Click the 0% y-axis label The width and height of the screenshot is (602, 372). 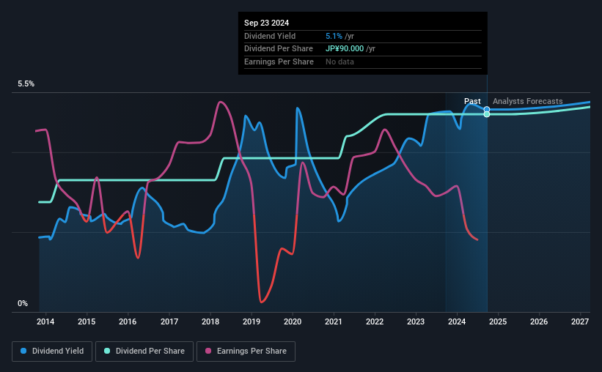(23, 303)
